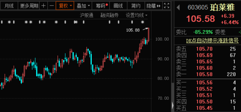Viewport: 241px width, 112px height.
Task: Toggle 融资融券 indicator
Action: pos(110,15)
